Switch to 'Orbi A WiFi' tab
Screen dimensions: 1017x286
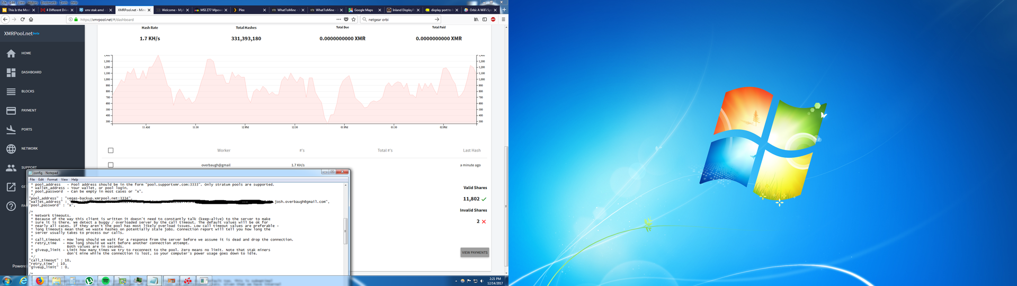[x=480, y=10]
